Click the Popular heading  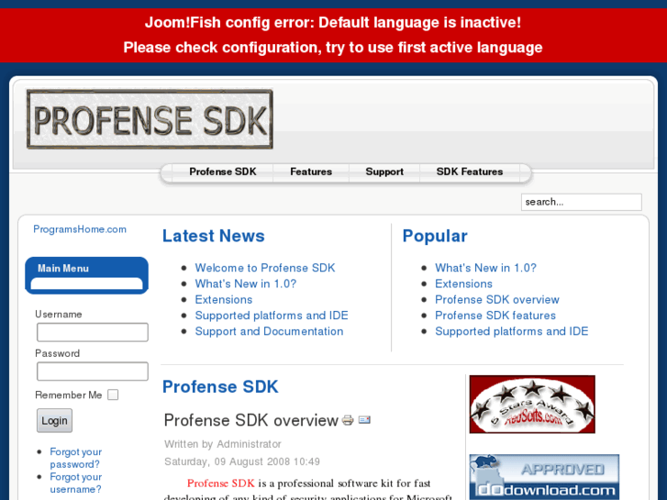click(435, 236)
